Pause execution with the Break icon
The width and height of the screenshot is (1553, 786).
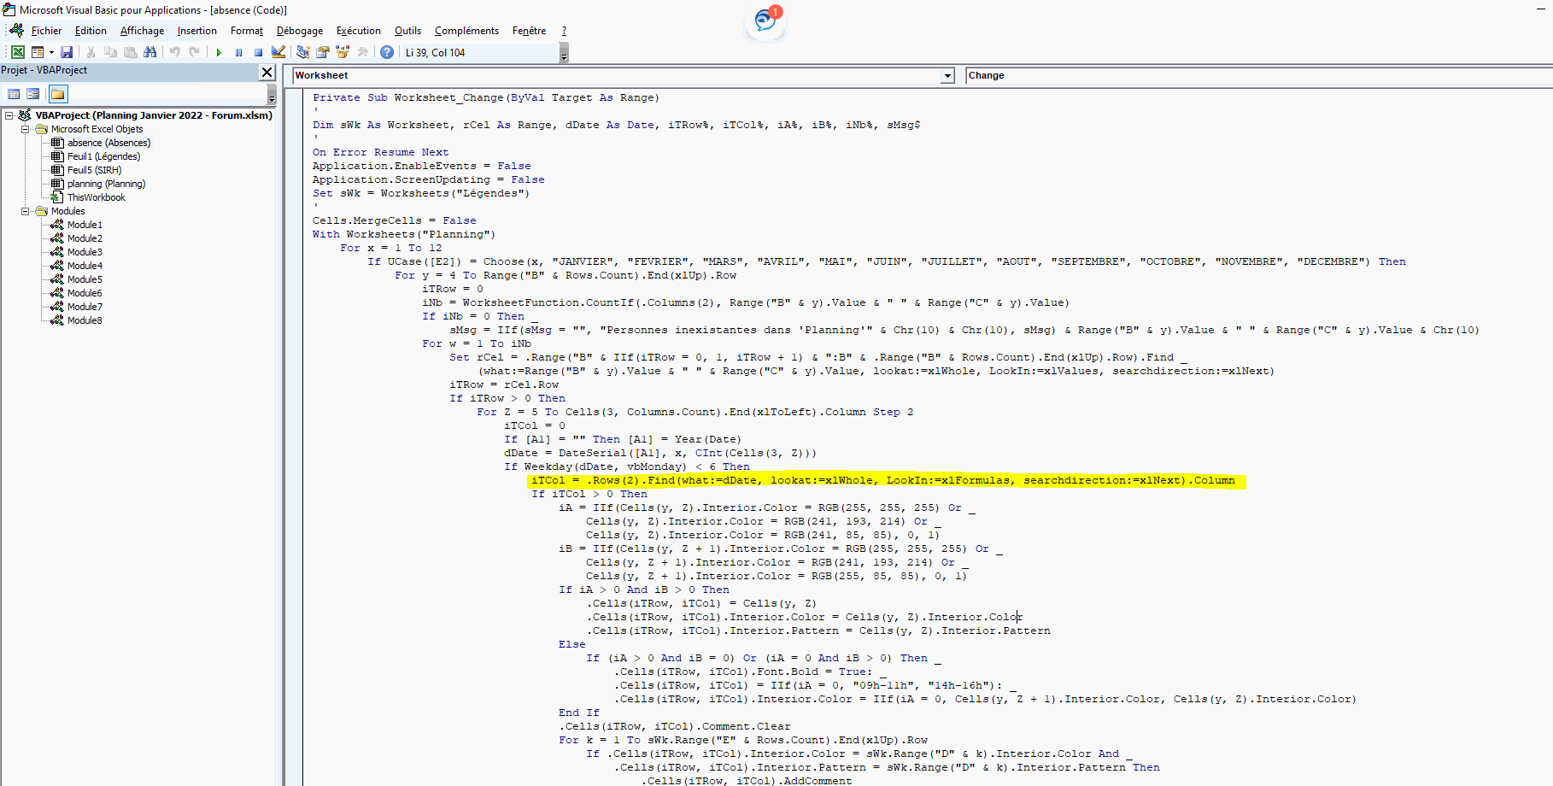(238, 52)
